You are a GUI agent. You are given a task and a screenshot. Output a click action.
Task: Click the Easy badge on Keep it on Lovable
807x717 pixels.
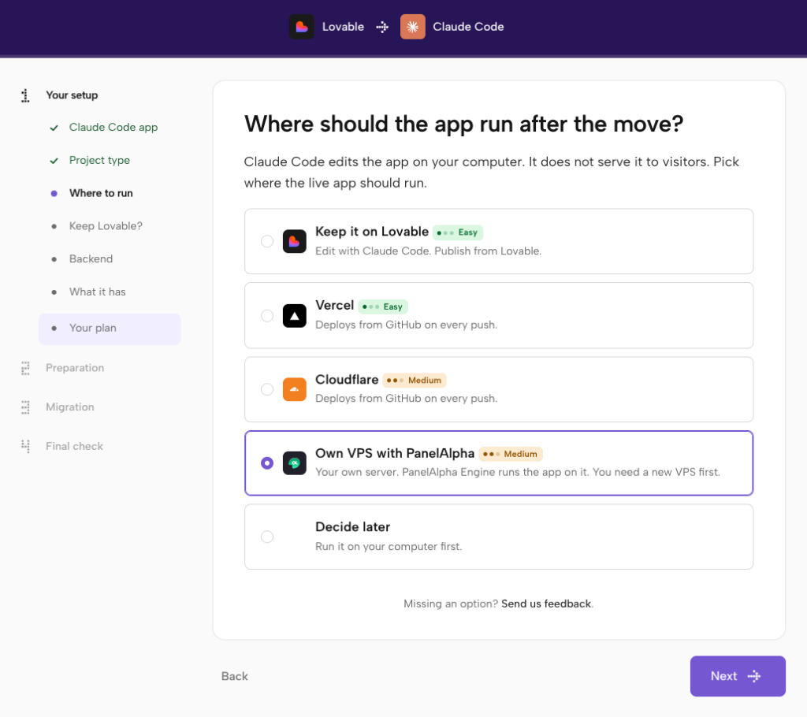tap(458, 232)
